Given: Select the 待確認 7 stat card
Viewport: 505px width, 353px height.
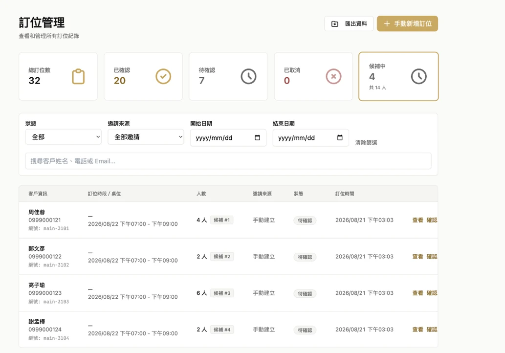Looking at the screenshot, I should (x=228, y=76).
